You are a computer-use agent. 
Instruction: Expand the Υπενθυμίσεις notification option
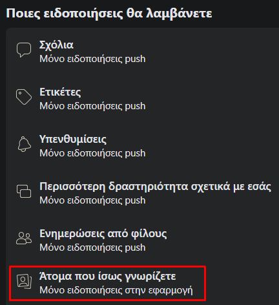143,146
